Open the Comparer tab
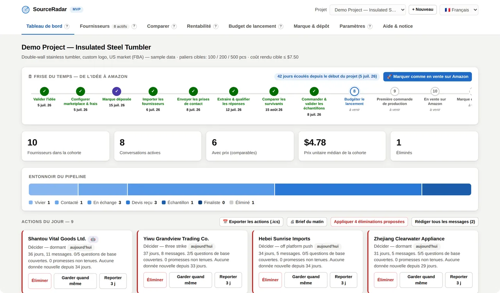 coord(158,26)
